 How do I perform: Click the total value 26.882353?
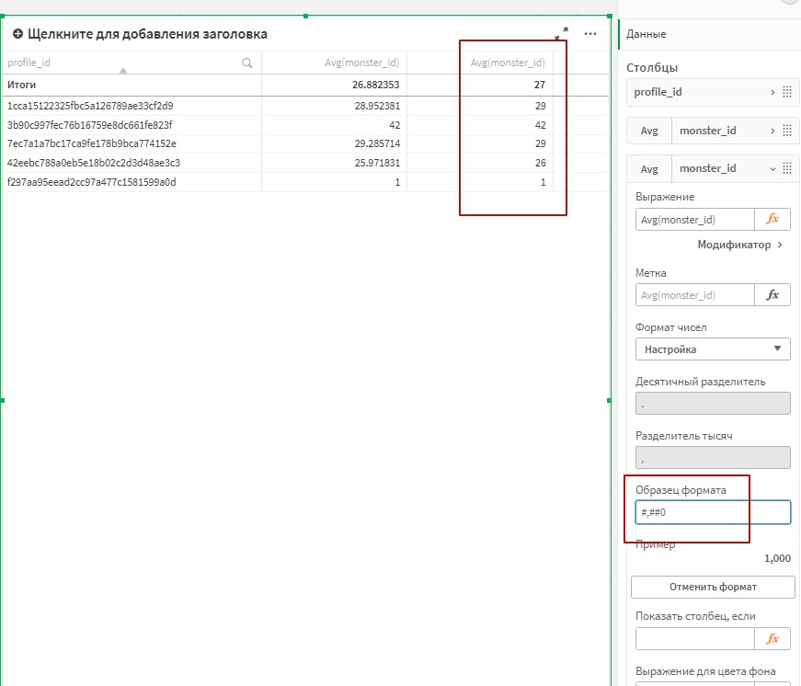375,85
